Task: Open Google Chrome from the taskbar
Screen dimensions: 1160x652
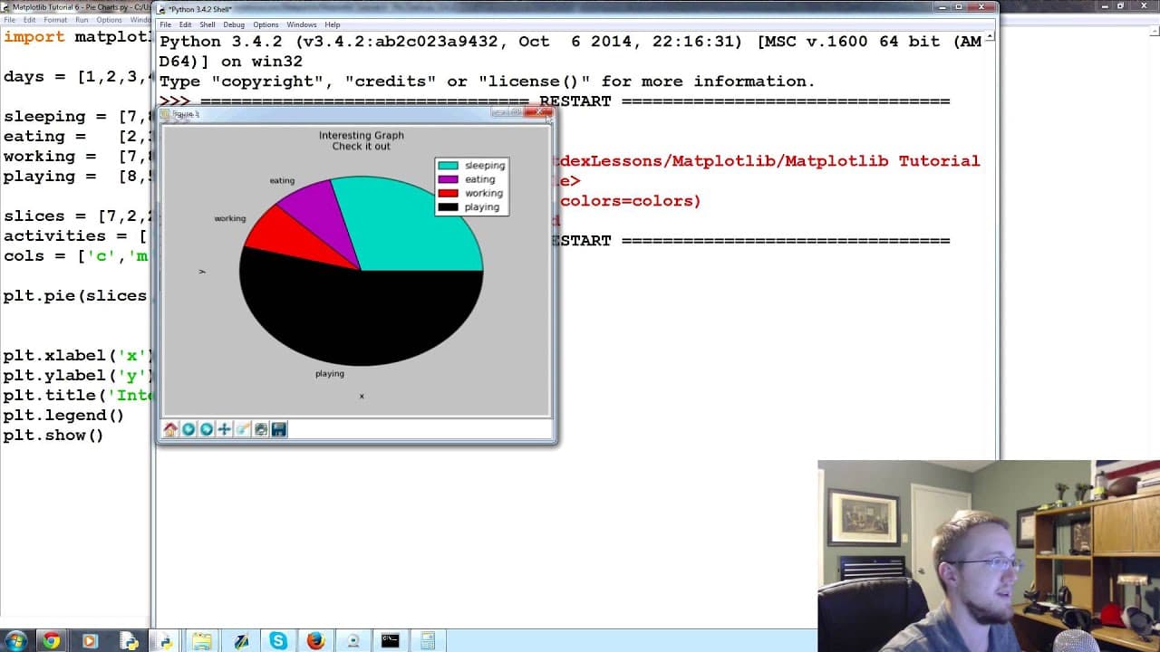Action: click(x=52, y=641)
